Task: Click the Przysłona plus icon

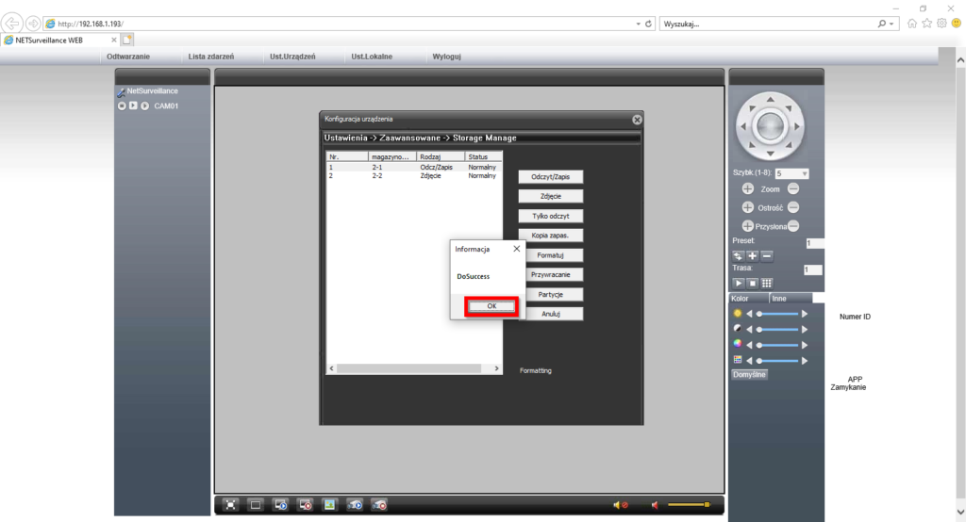Action: [748, 225]
